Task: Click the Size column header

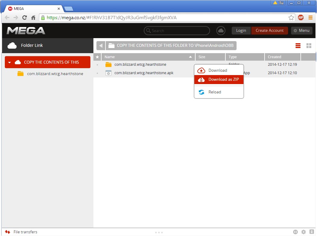Action: click(210, 57)
